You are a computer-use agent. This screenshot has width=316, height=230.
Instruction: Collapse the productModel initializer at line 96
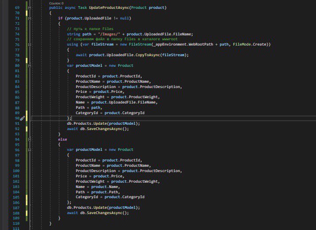pos(30,150)
